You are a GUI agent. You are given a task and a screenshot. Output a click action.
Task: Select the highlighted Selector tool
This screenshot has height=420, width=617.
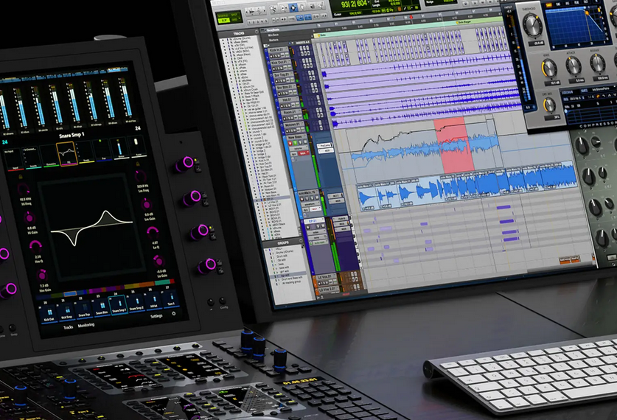(293, 7)
